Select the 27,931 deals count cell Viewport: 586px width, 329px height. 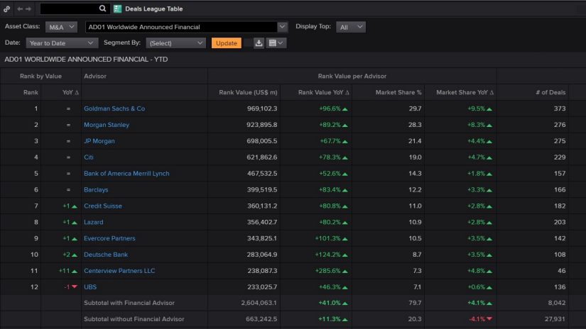click(555, 319)
